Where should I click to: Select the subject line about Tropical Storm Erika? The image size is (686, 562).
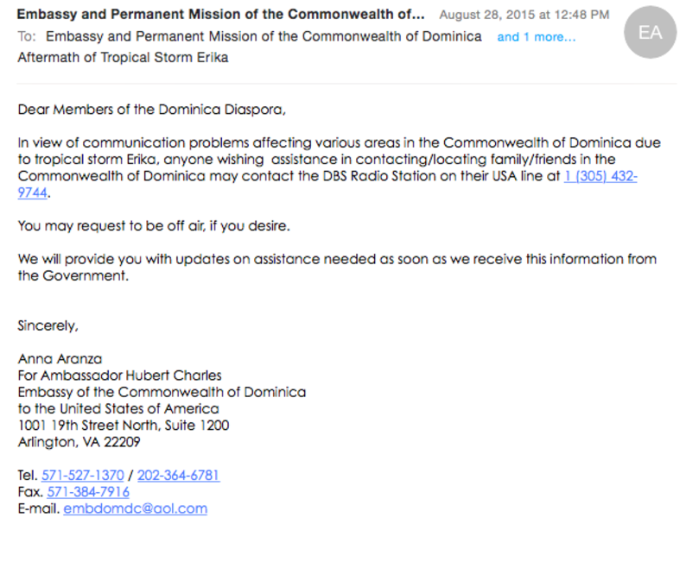tap(123, 58)
